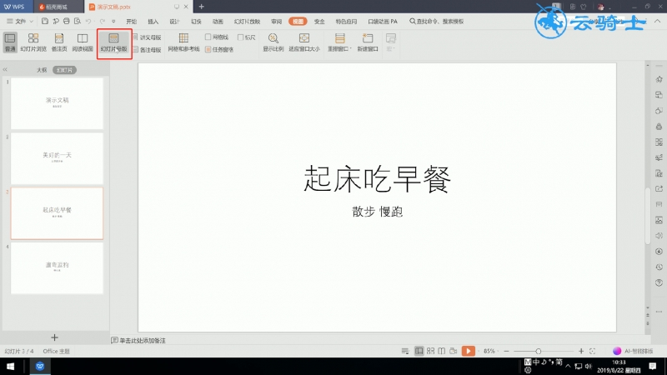Viewport: 667px width, 375px height.
Task: Open the Zoom ratio (显示比例) dialog
Action: tap(273, 42)
